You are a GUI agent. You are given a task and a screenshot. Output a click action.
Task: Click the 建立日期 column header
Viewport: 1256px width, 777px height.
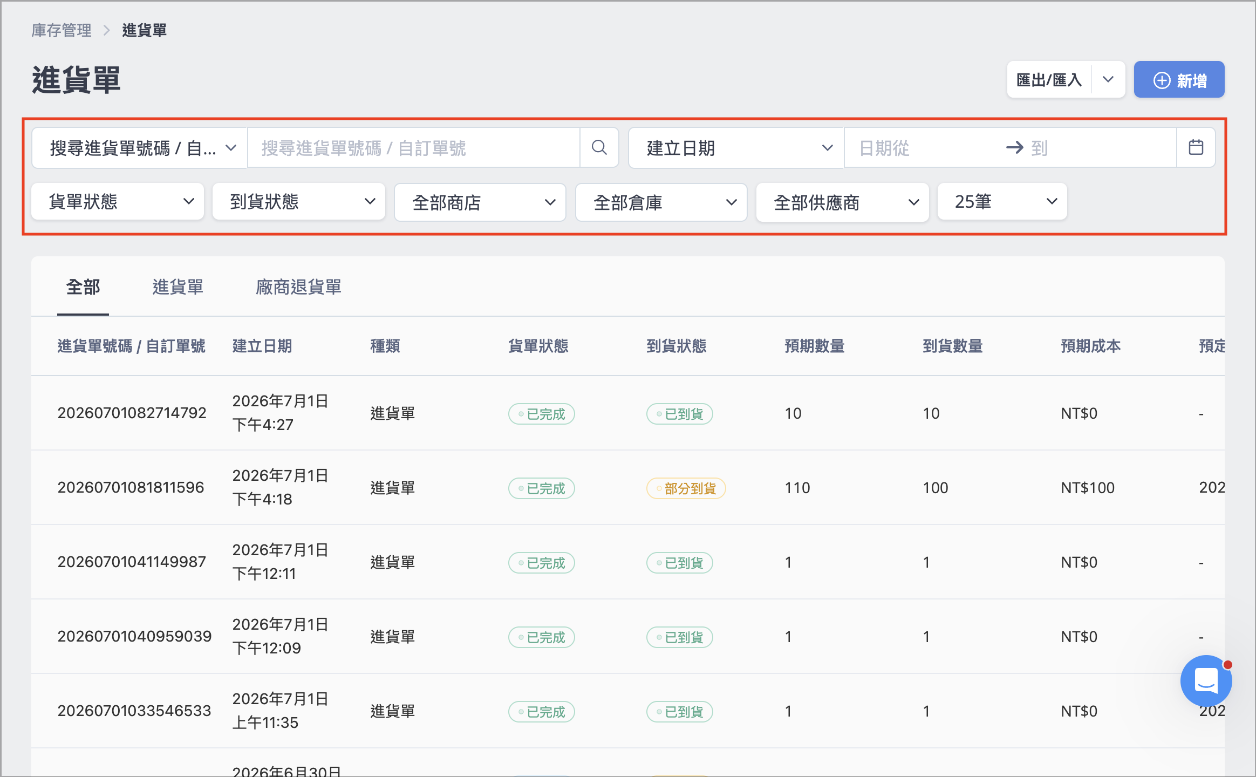click(x=262, y=346)
